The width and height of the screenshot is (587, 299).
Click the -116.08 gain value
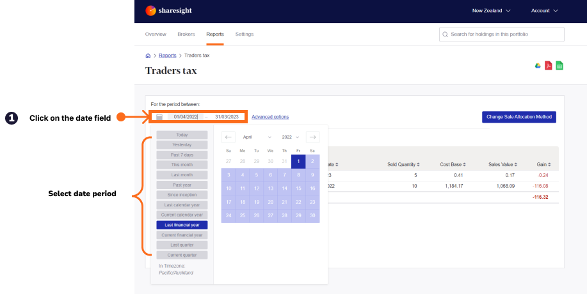540,186
